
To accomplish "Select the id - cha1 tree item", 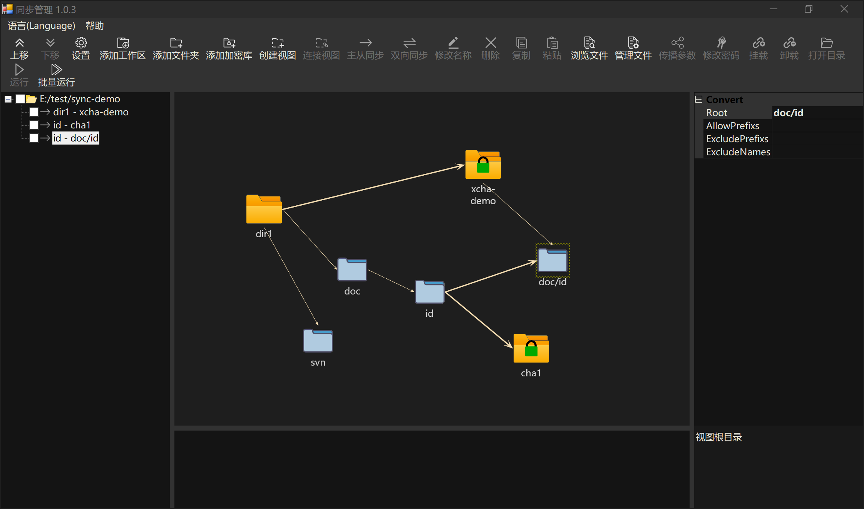I will [72, 125].
